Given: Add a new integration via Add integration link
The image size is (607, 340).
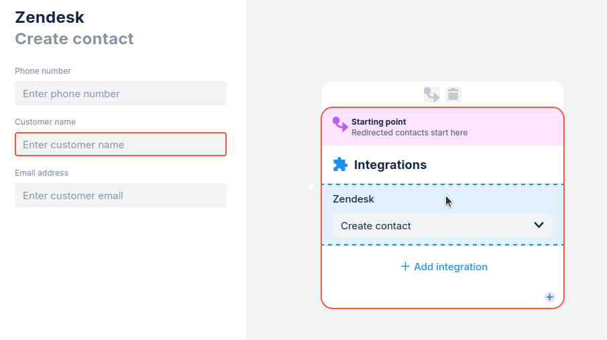Looking at the screenshot, I should pos(450,267).
